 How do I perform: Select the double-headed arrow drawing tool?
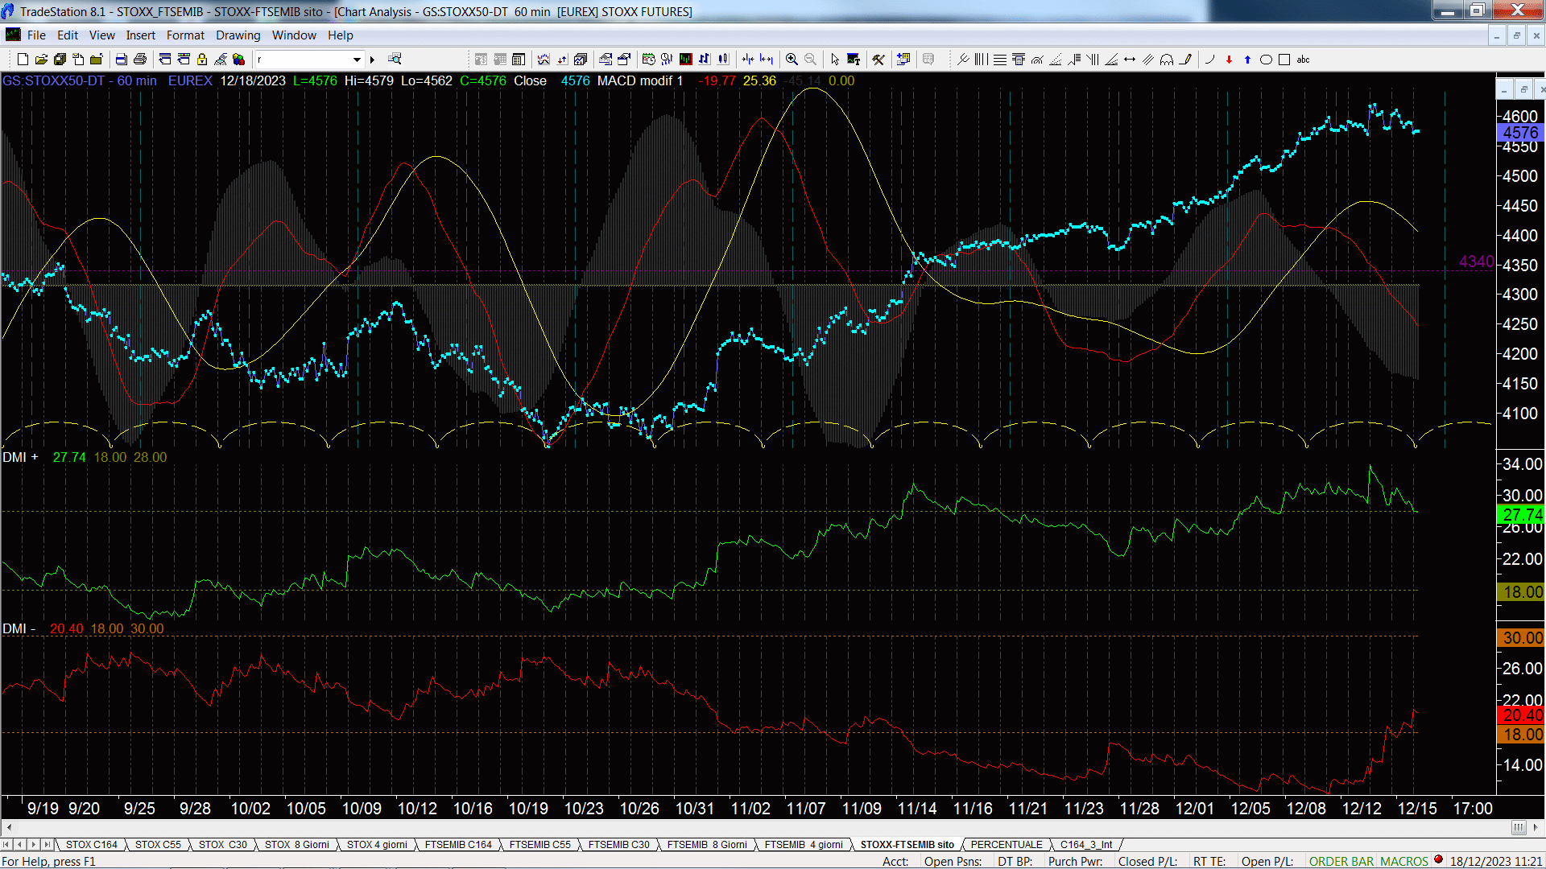1130,60
